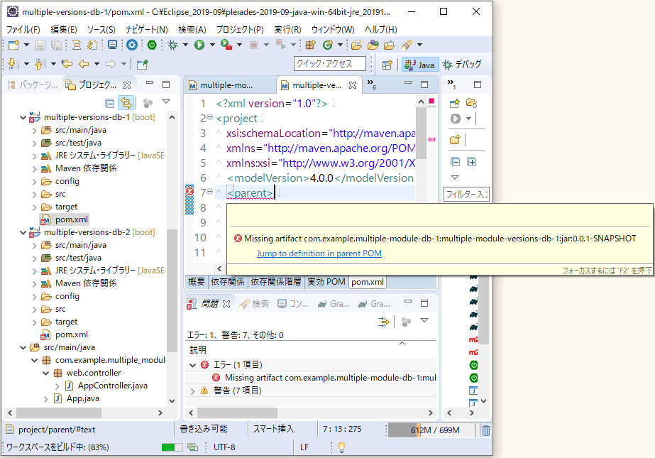
Task: Click the blue gear toolbar icon
Action: [x=132, y=45]
